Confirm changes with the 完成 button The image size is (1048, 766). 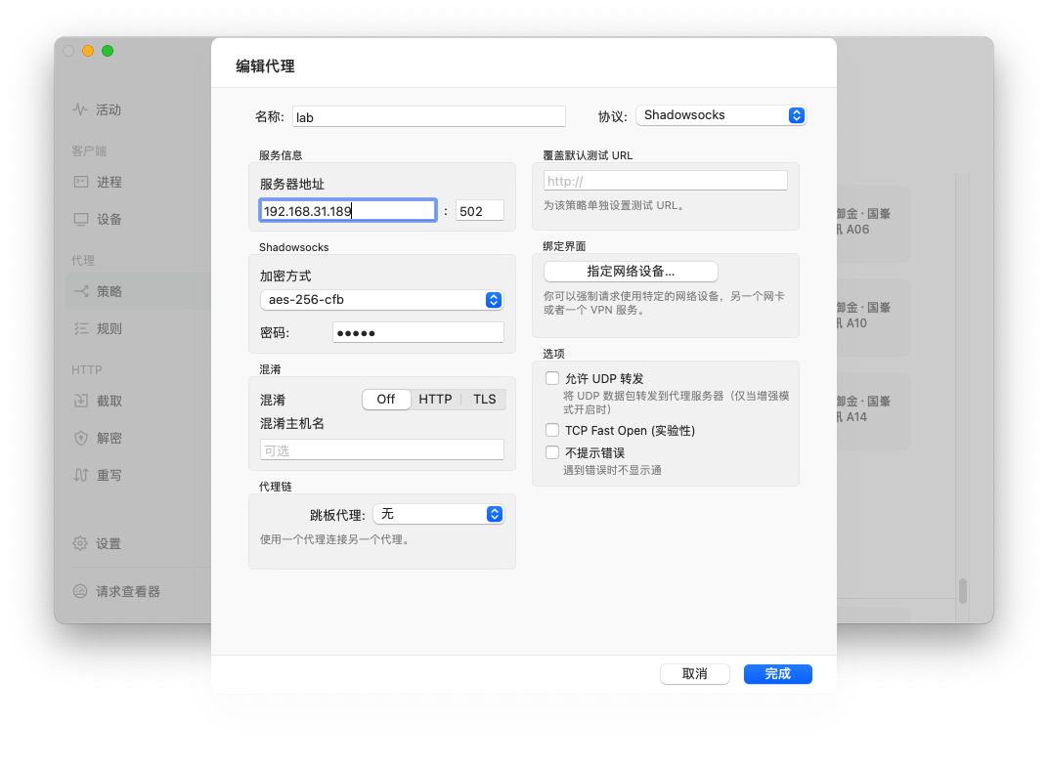click(777, 673)
